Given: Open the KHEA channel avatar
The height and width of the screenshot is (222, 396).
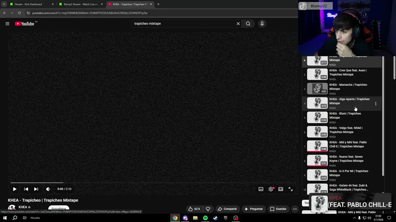Looking at the screenshot, I should [12, 208].
